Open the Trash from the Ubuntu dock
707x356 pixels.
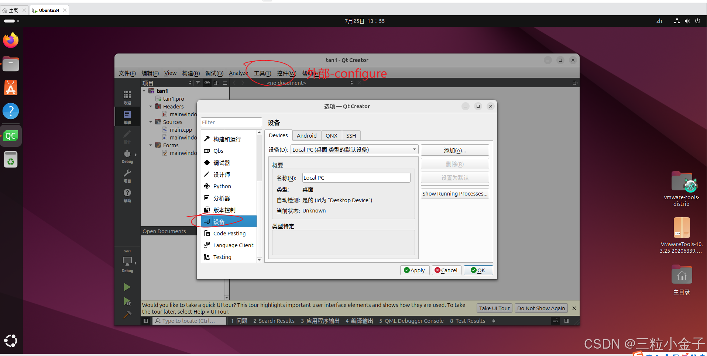tap(11, 160)
